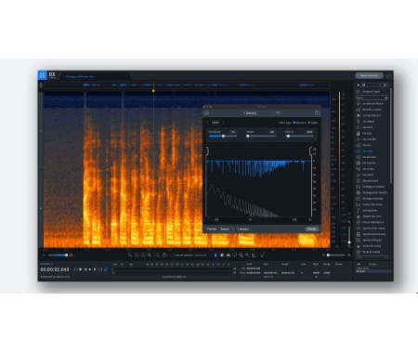Toggle loop playback in transport

100,269
